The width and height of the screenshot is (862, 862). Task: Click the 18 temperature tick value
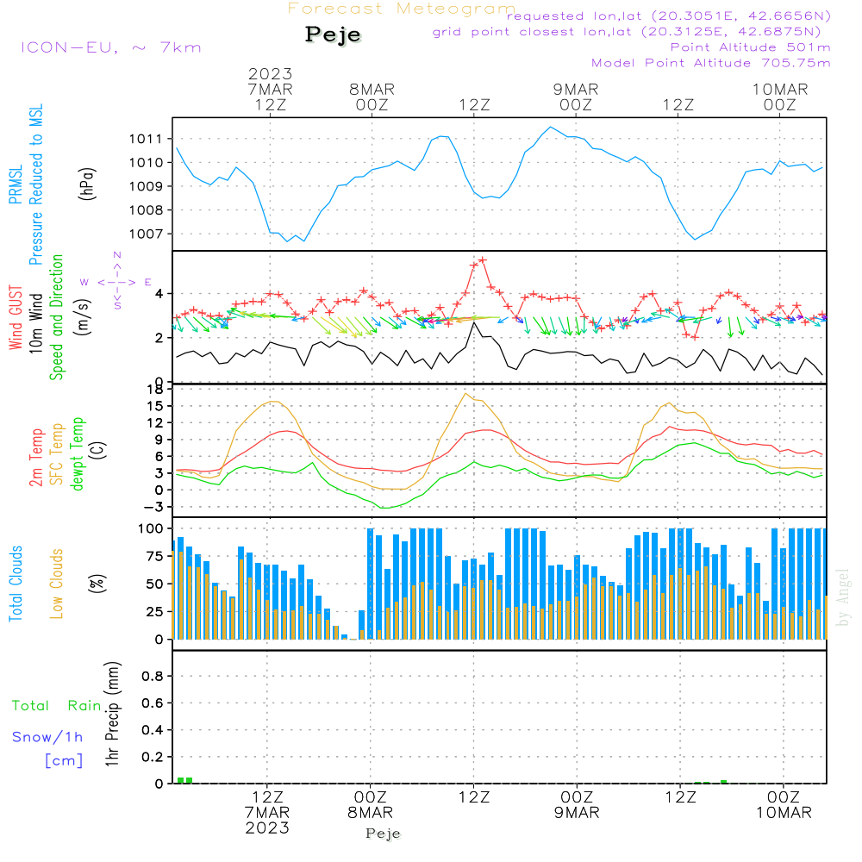tap(155, 390)
